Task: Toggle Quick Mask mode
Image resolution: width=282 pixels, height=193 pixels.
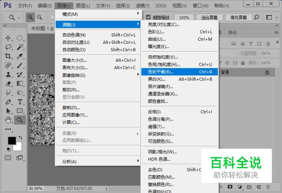Action: tap(8, 158)
